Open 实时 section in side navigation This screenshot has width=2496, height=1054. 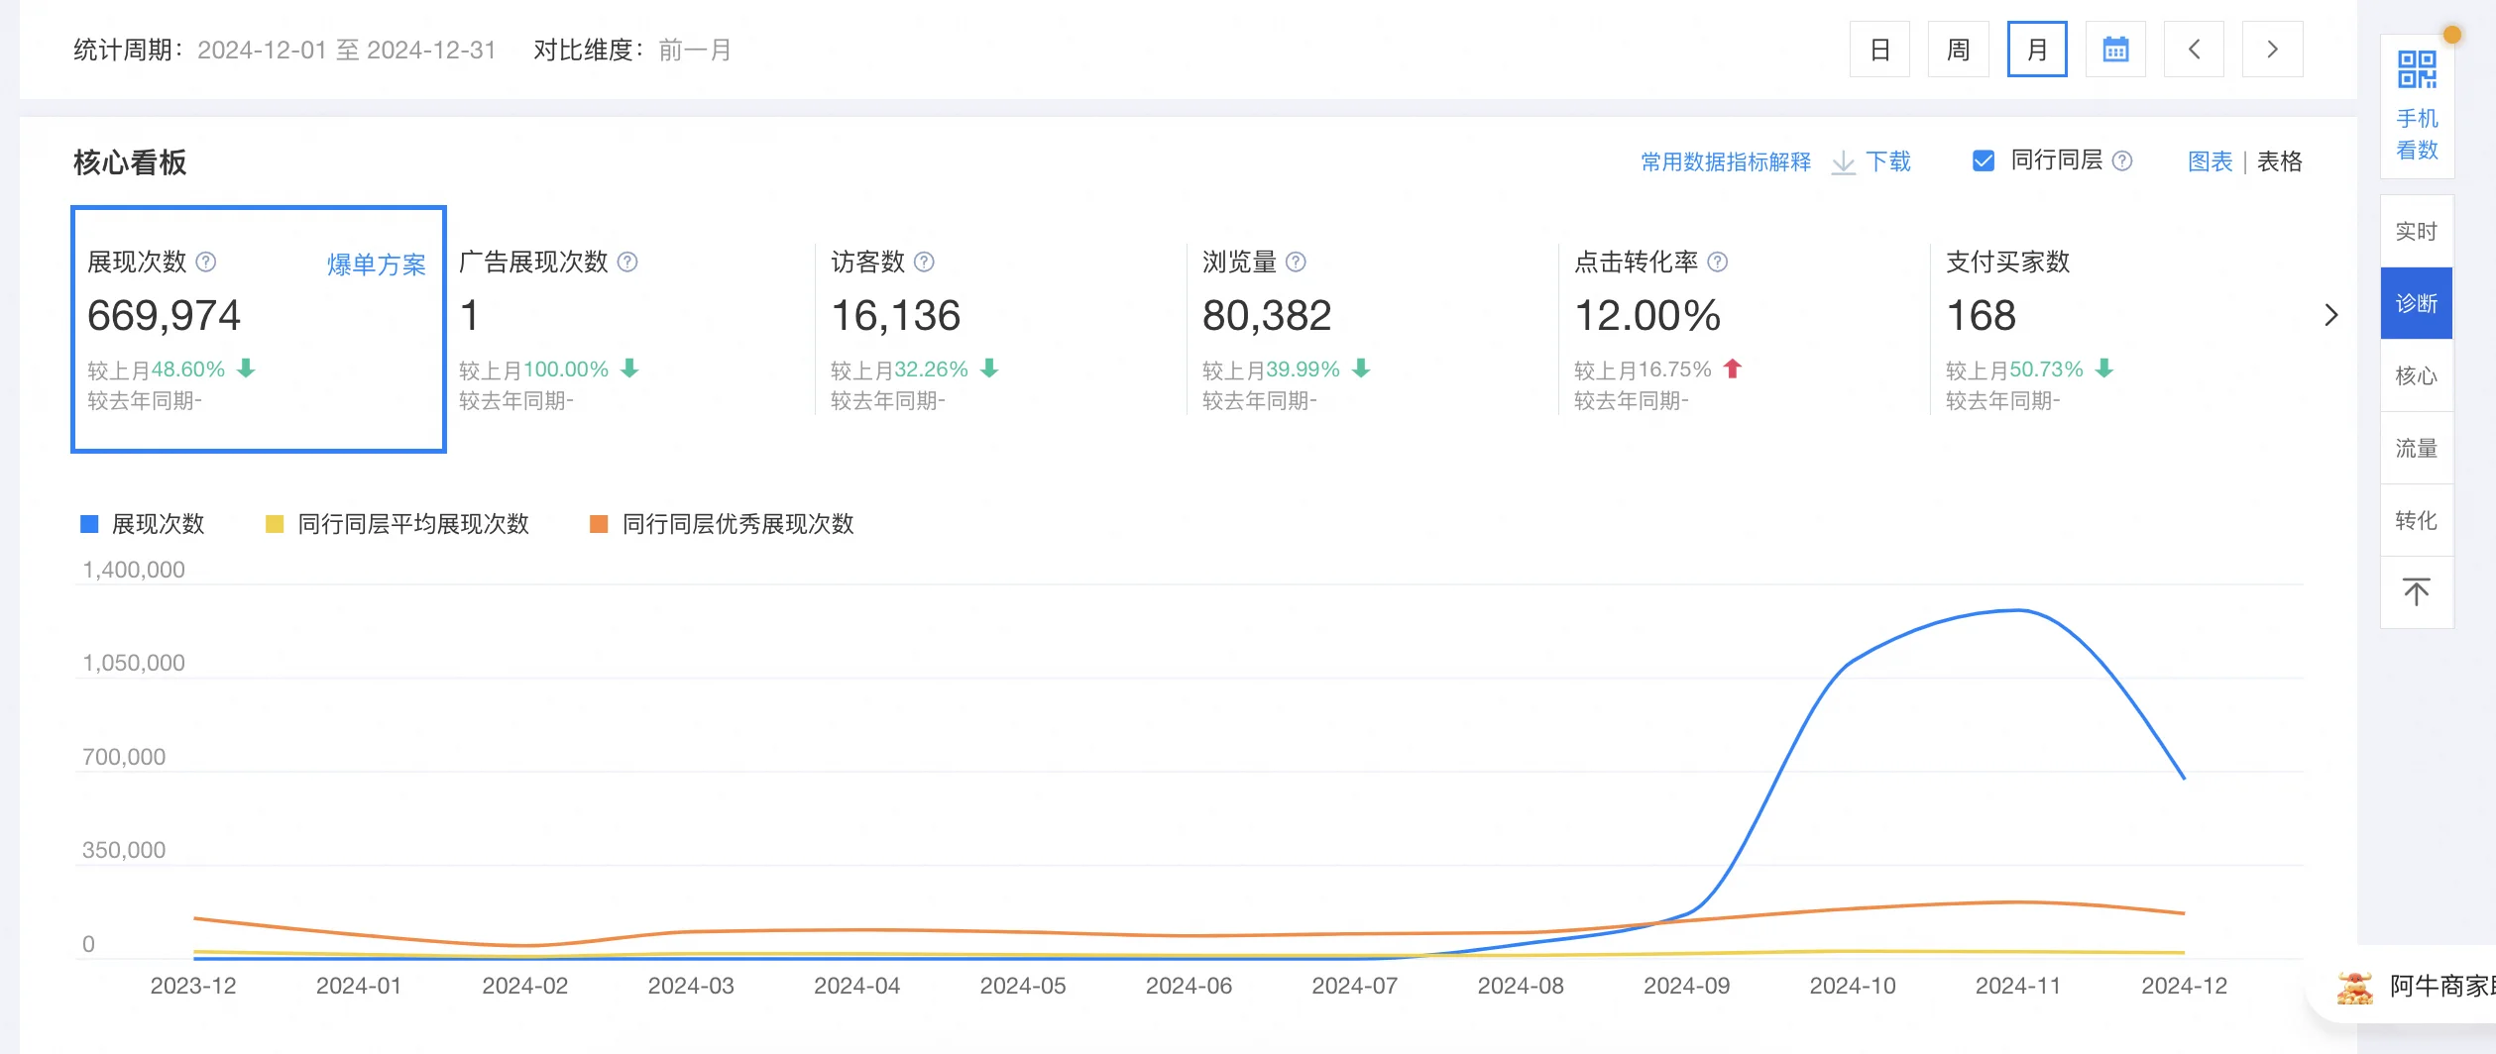point(2417,232)
